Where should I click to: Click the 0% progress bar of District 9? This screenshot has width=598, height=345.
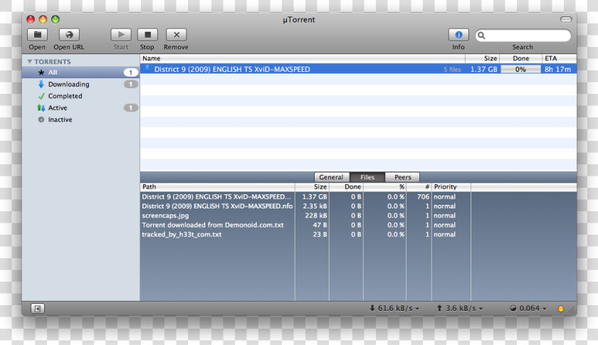(x=520, y=69)
